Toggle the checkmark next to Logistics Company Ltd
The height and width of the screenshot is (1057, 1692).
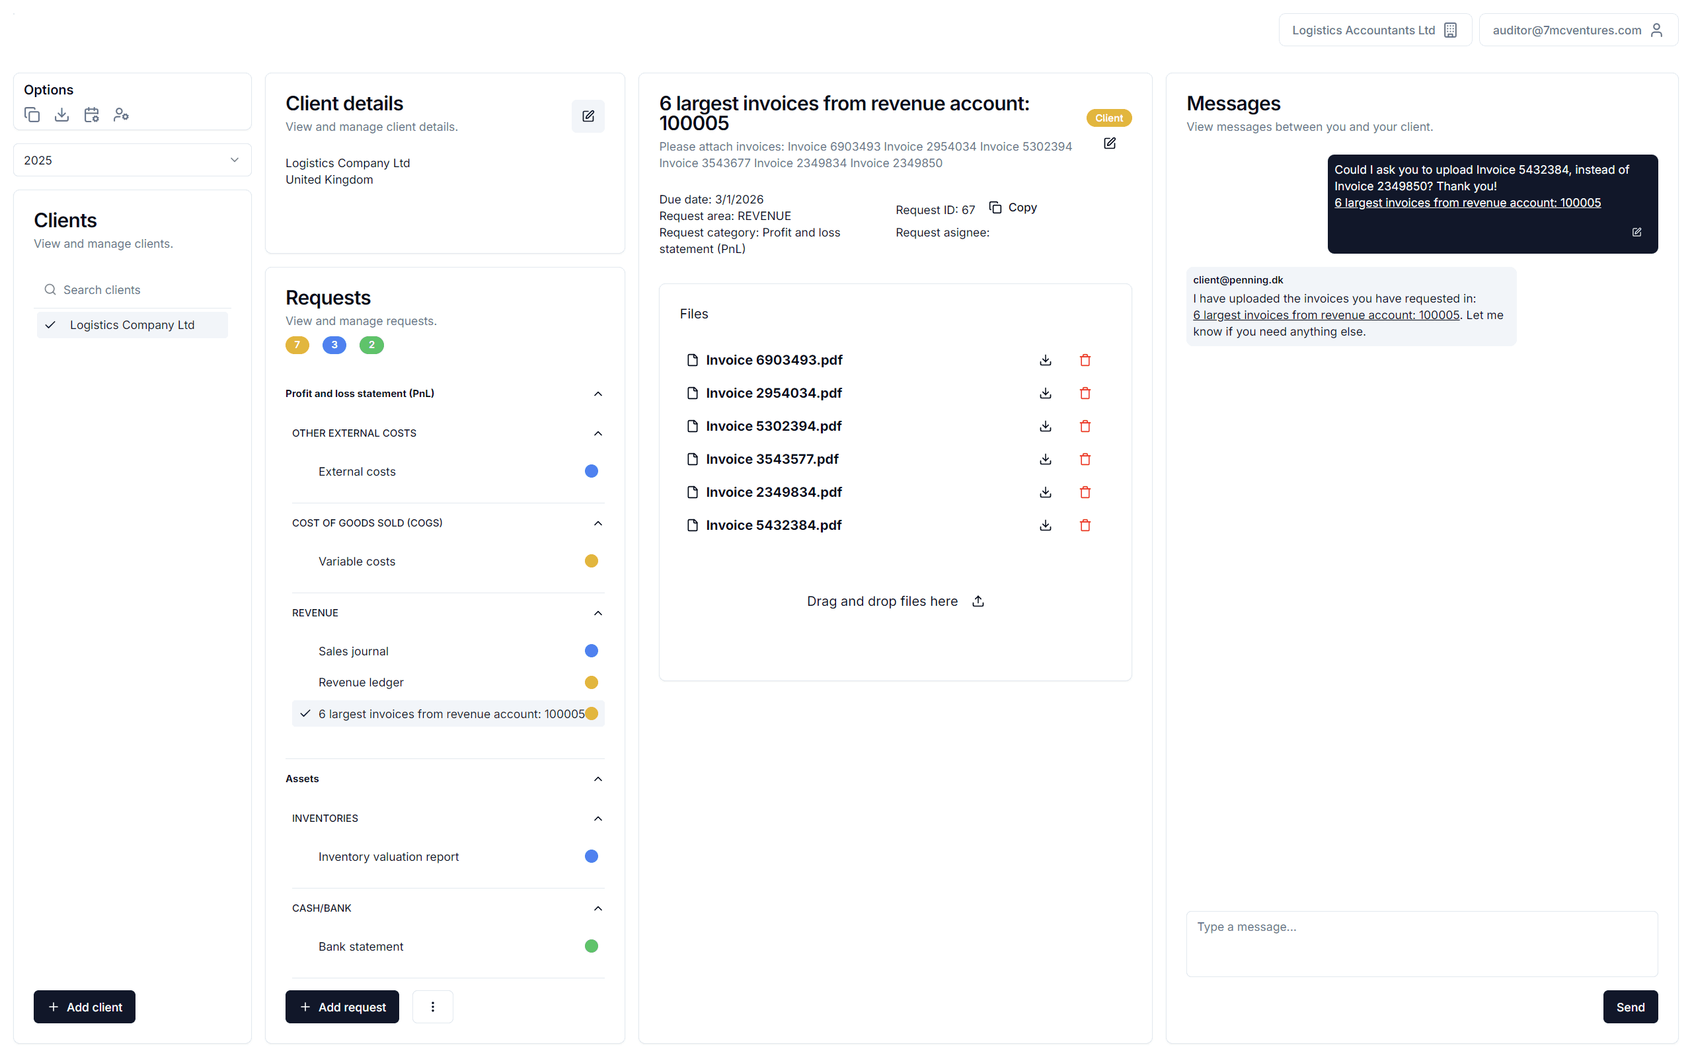(50, 324)
